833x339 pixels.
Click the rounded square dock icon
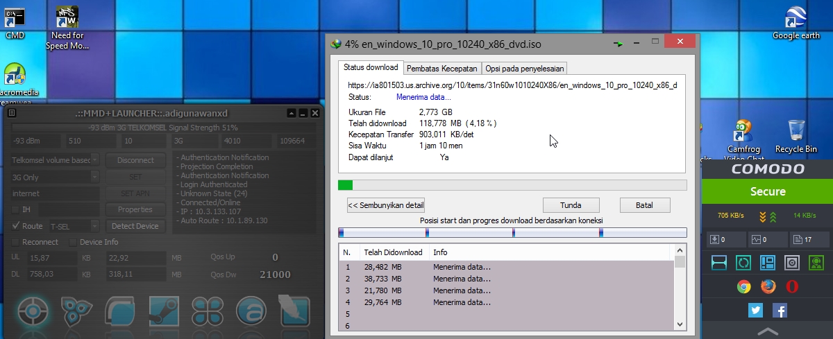(x=120, y=310)
